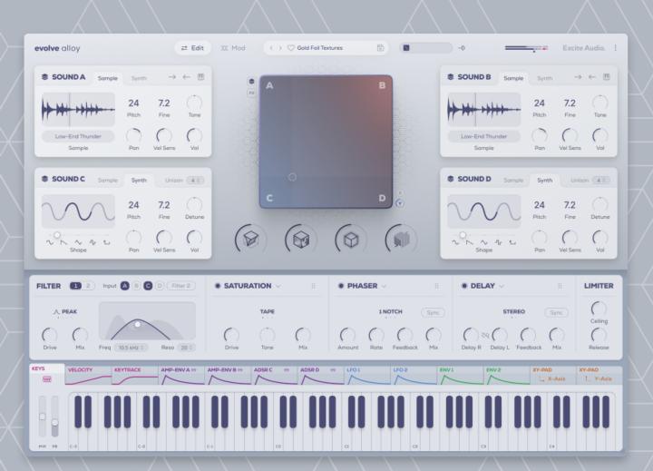Image resolution: width=653 pixels, height=471 pixels.
Task: Switch Sound A to the Synth tab
Action: [139, 78]
